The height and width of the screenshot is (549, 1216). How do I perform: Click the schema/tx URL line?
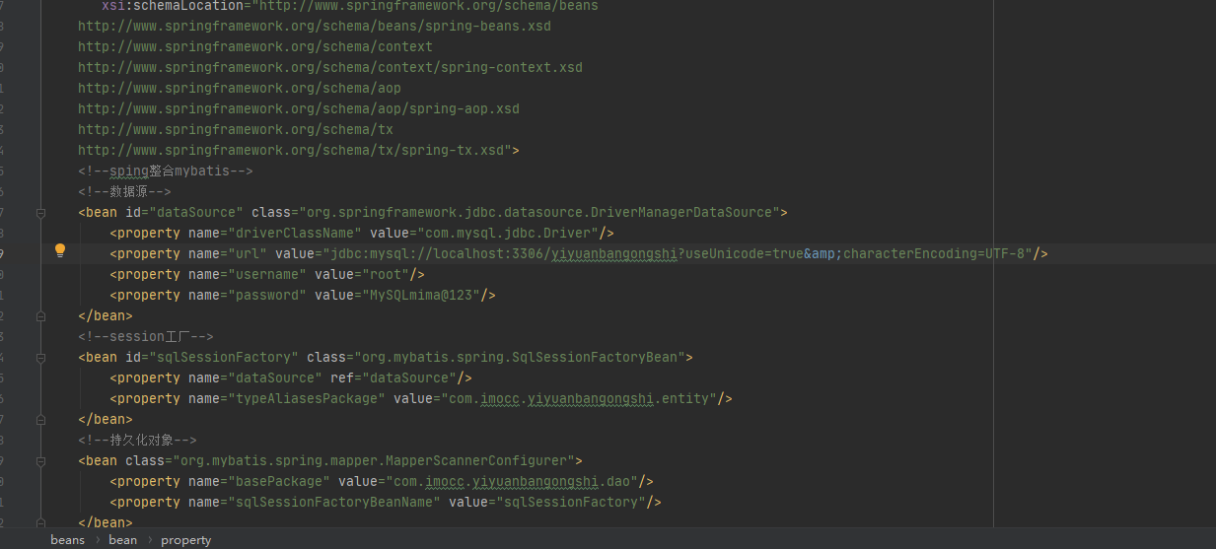236,129
